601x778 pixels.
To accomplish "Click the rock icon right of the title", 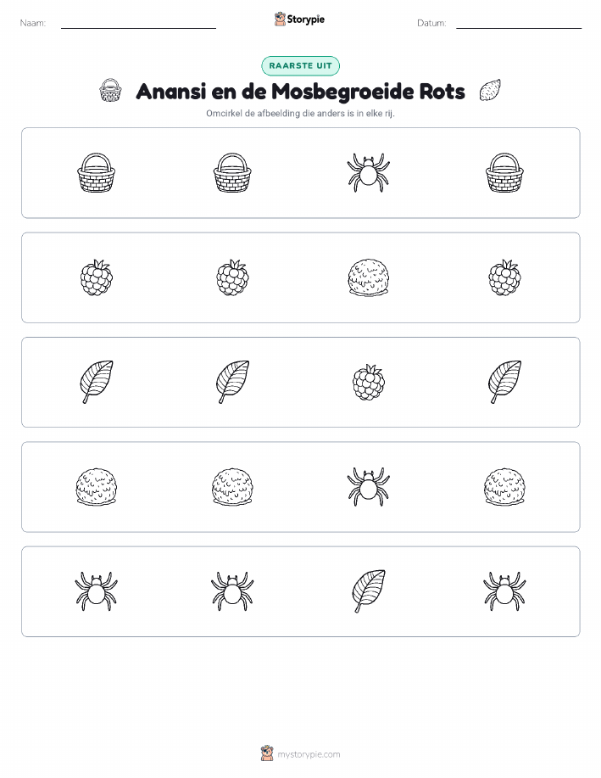I will tap(490, 90).
